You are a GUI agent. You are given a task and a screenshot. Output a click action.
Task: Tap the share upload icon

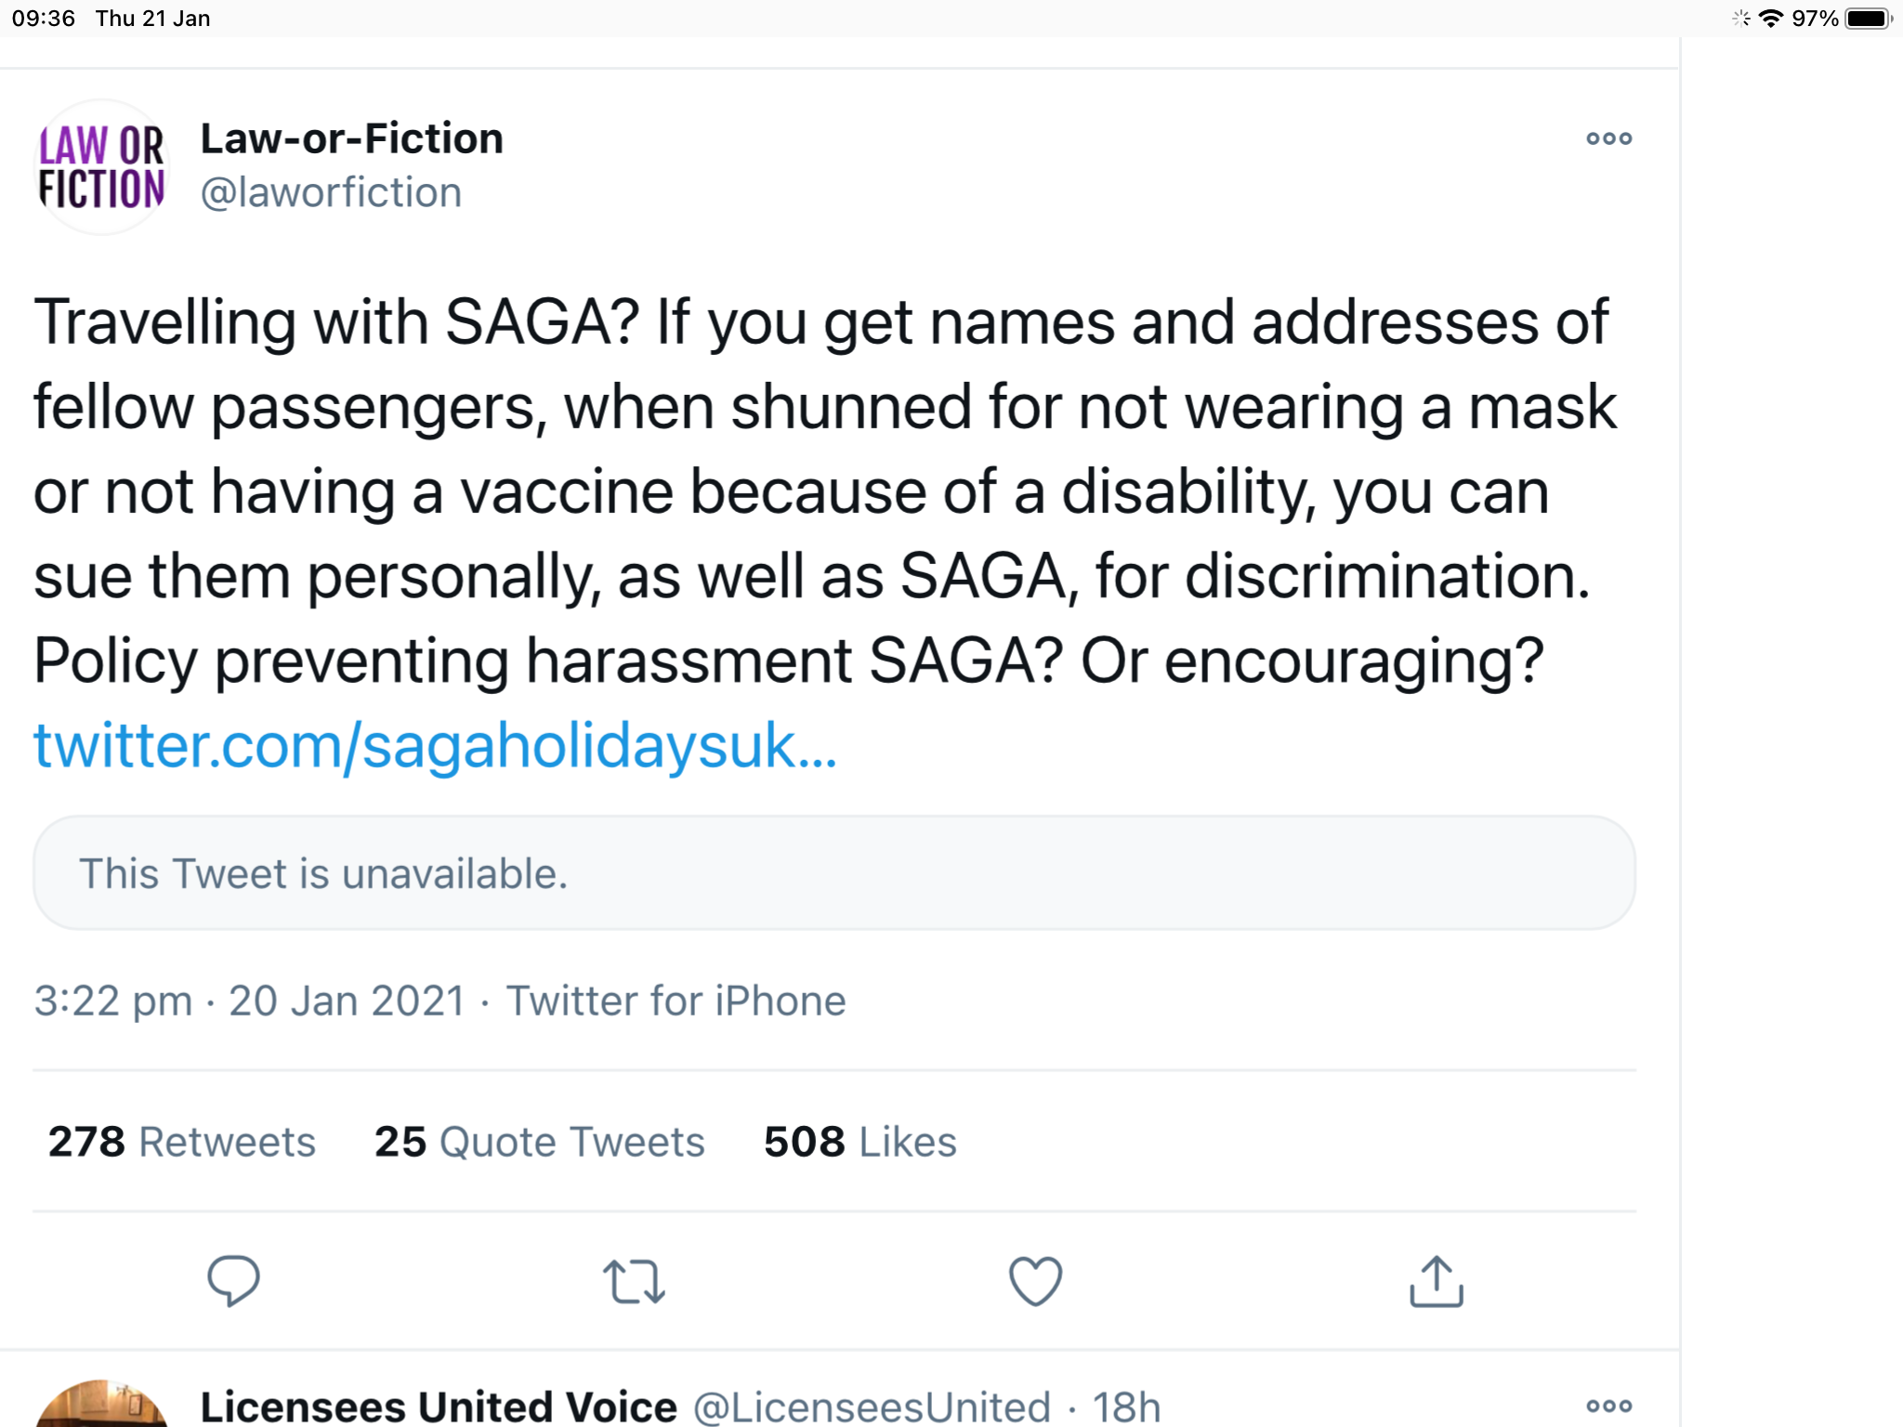1437,1281
